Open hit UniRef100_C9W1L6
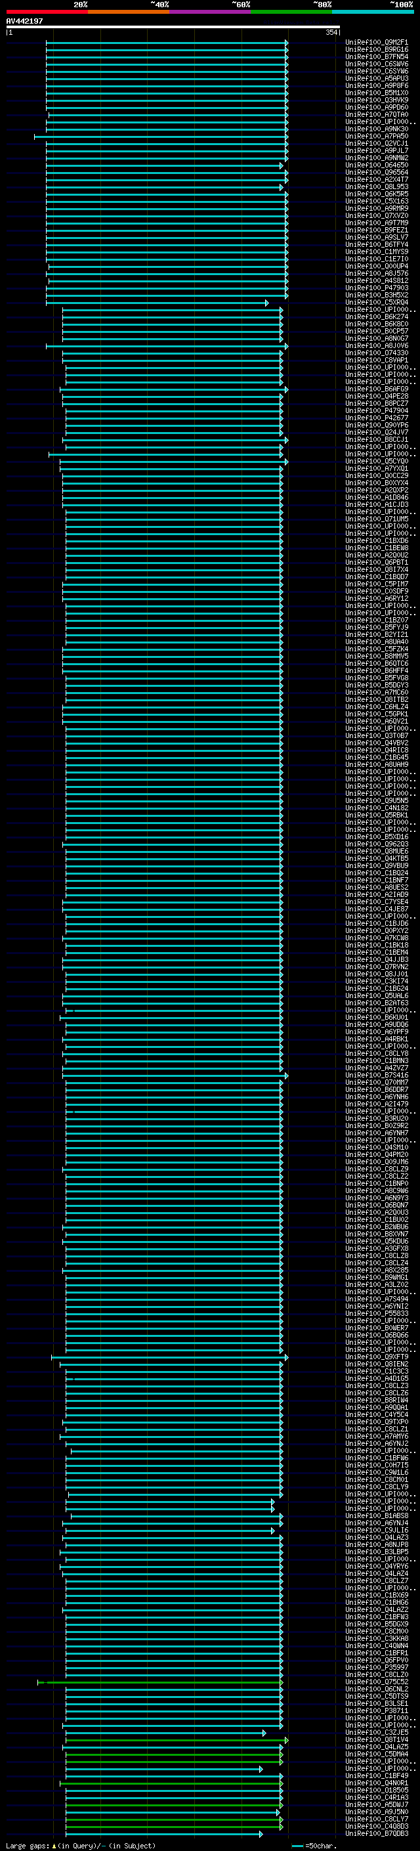The height and width of the screenshot is (1851, 420). click(377, 1471)
